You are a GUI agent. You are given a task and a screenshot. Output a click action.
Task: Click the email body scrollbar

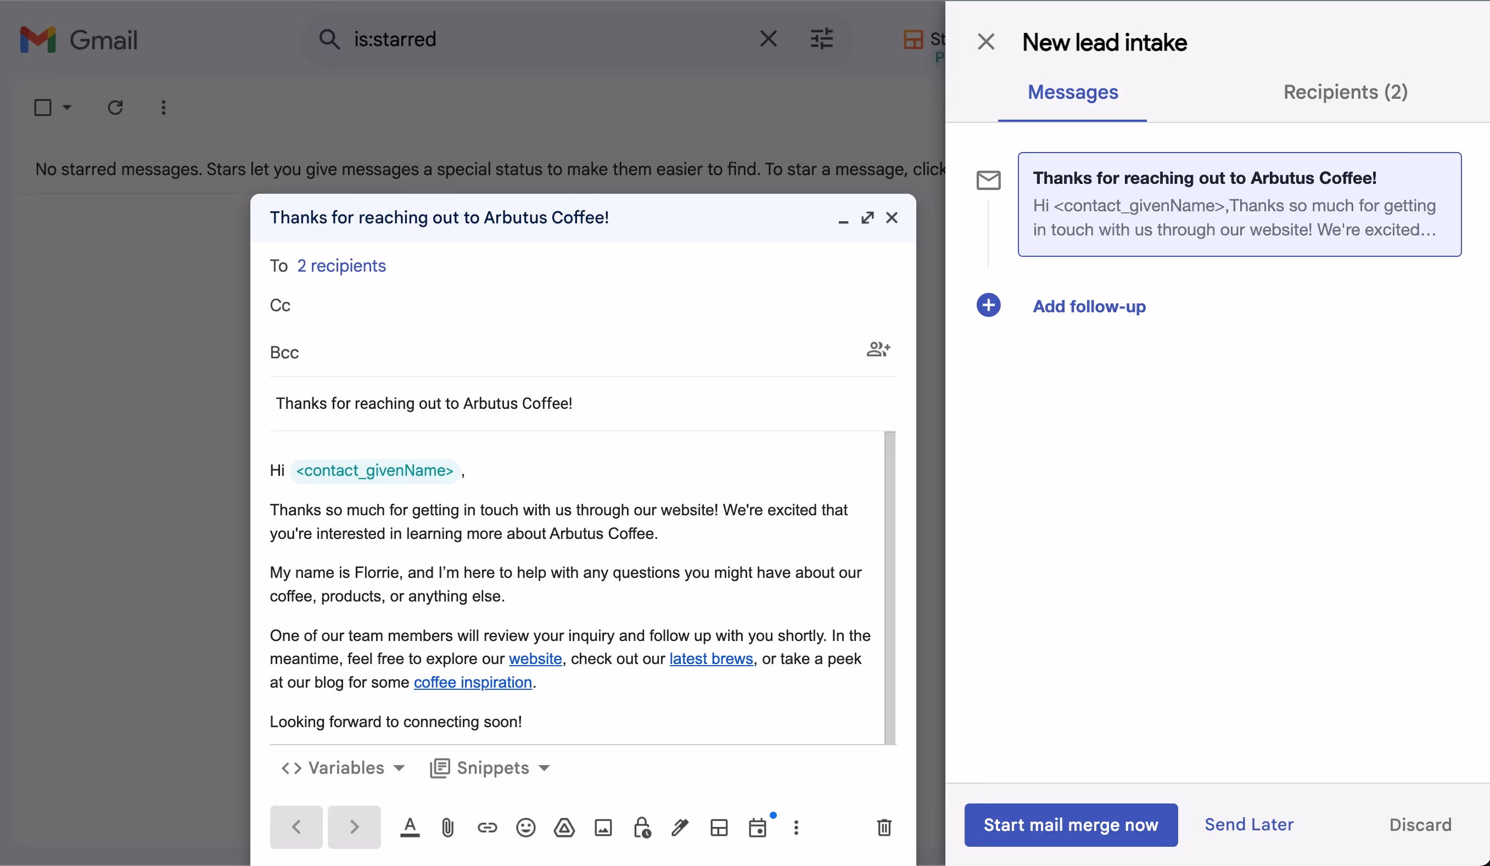pyautogui.click(x=889, y=587)
